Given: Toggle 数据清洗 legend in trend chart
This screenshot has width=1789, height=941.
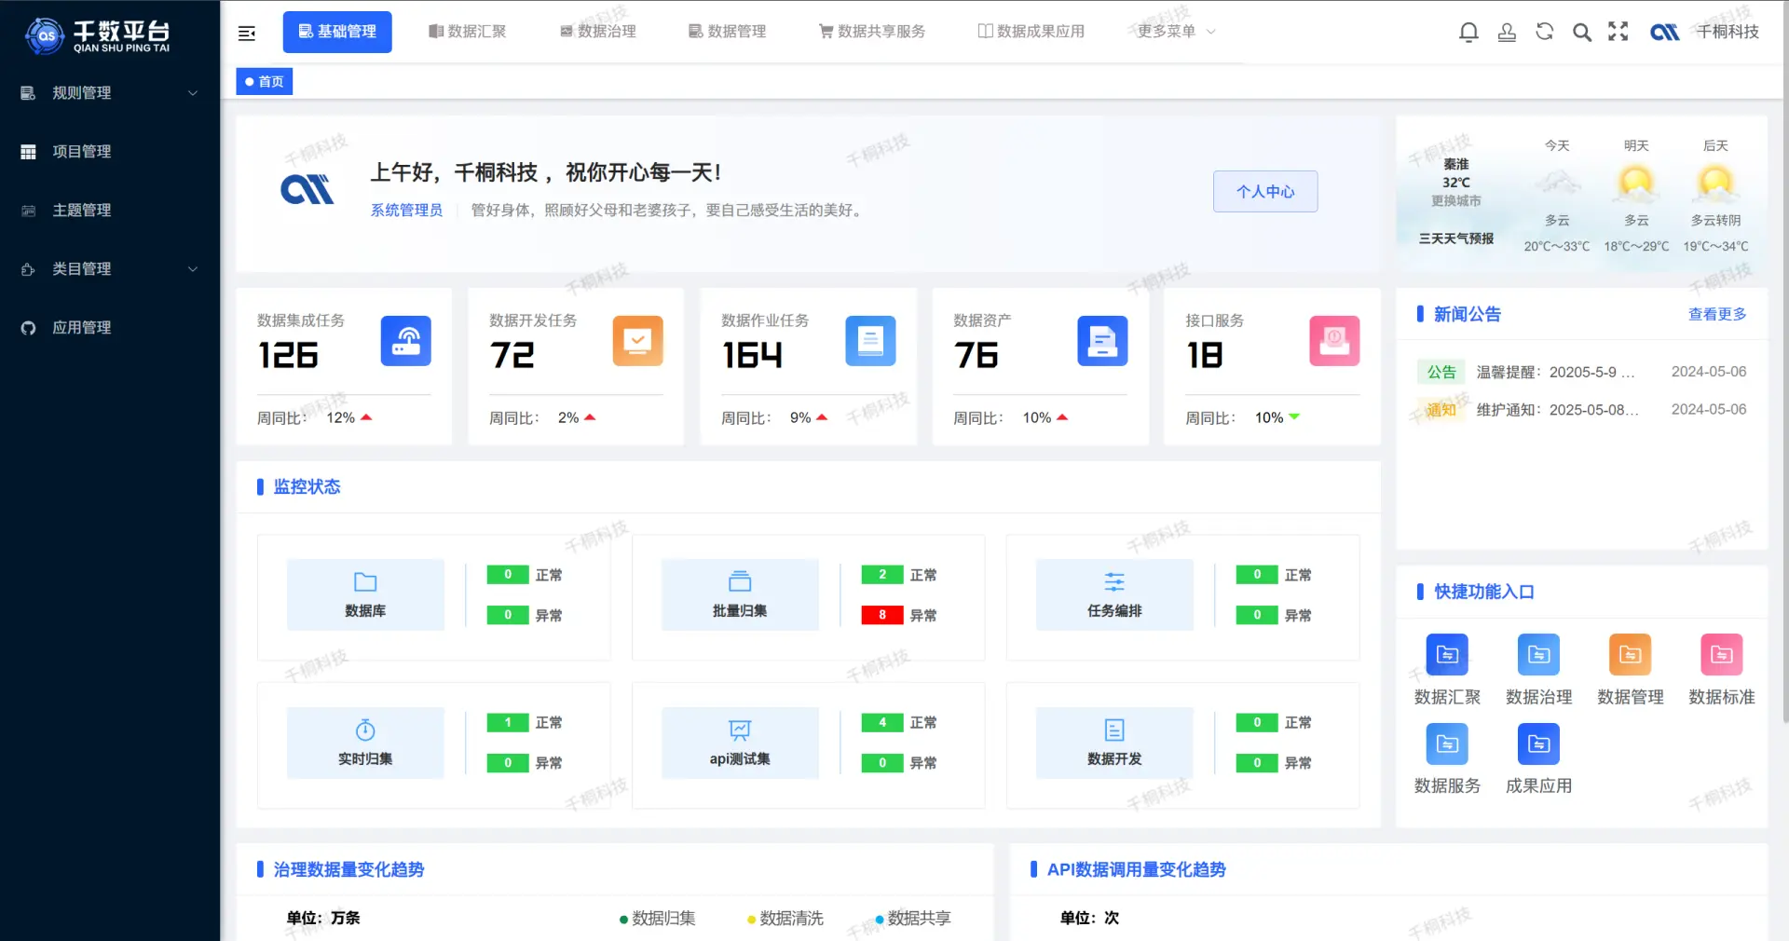Looking at the screenshot, I should (x=785, y=919).
